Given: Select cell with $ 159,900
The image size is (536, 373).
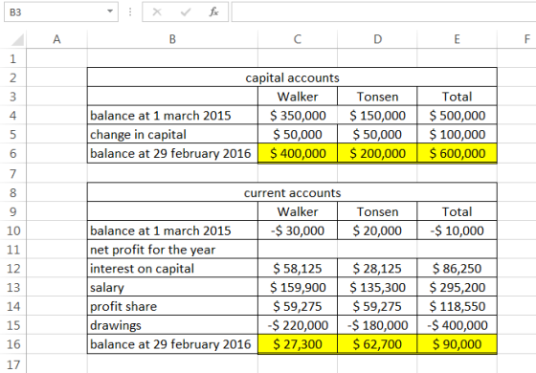Looking at the screenshot, I should click(x=298, y=287).
